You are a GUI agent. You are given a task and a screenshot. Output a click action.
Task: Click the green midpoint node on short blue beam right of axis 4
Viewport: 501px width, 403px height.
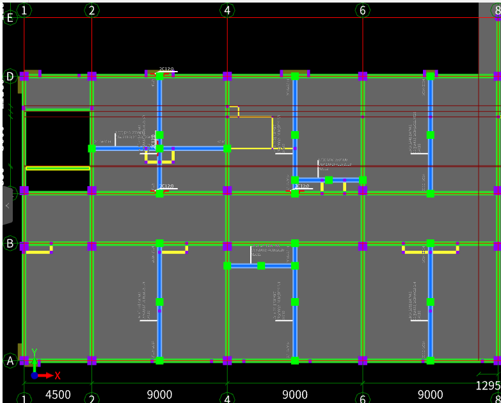(x=261, y=265)
